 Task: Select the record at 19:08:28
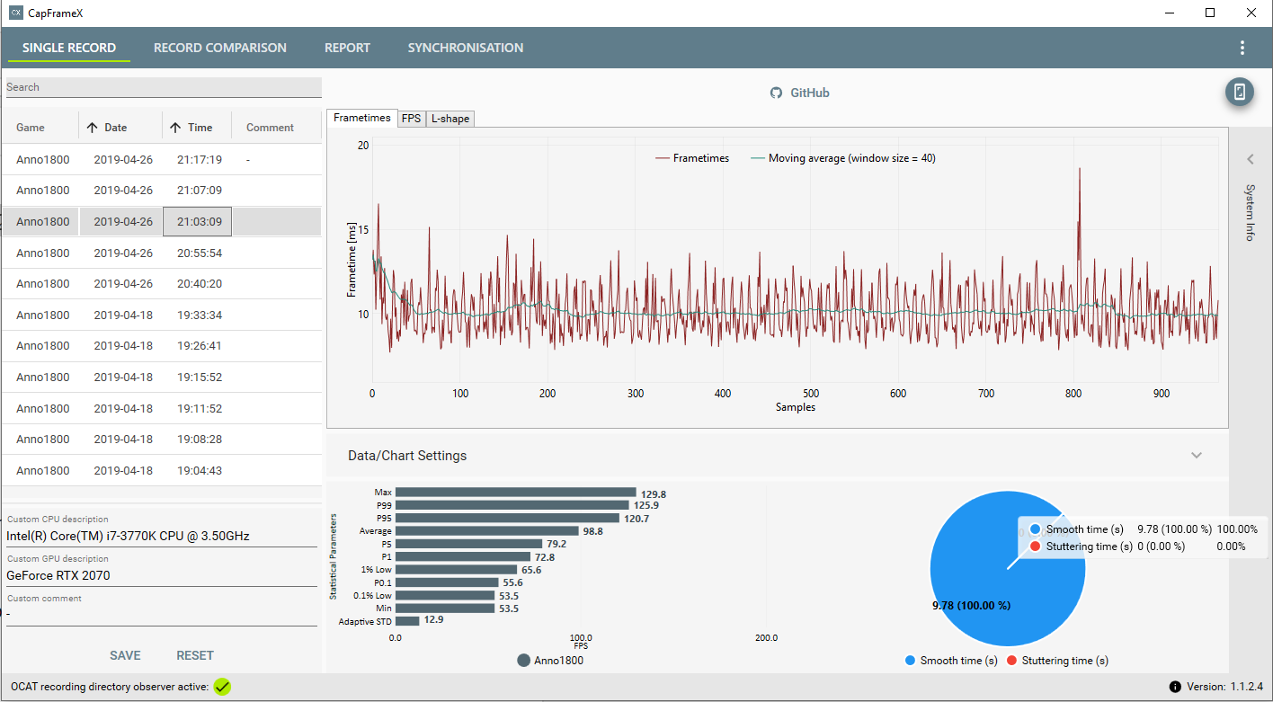162,439
